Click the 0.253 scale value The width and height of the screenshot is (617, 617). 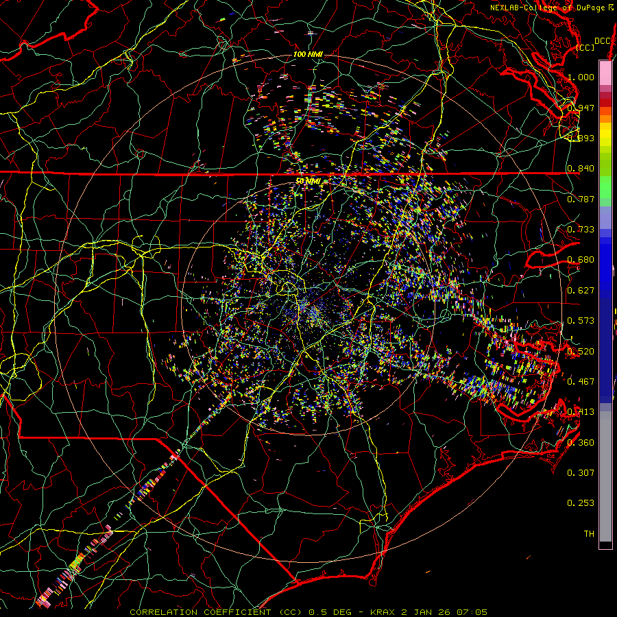click(x=581, y=503)
